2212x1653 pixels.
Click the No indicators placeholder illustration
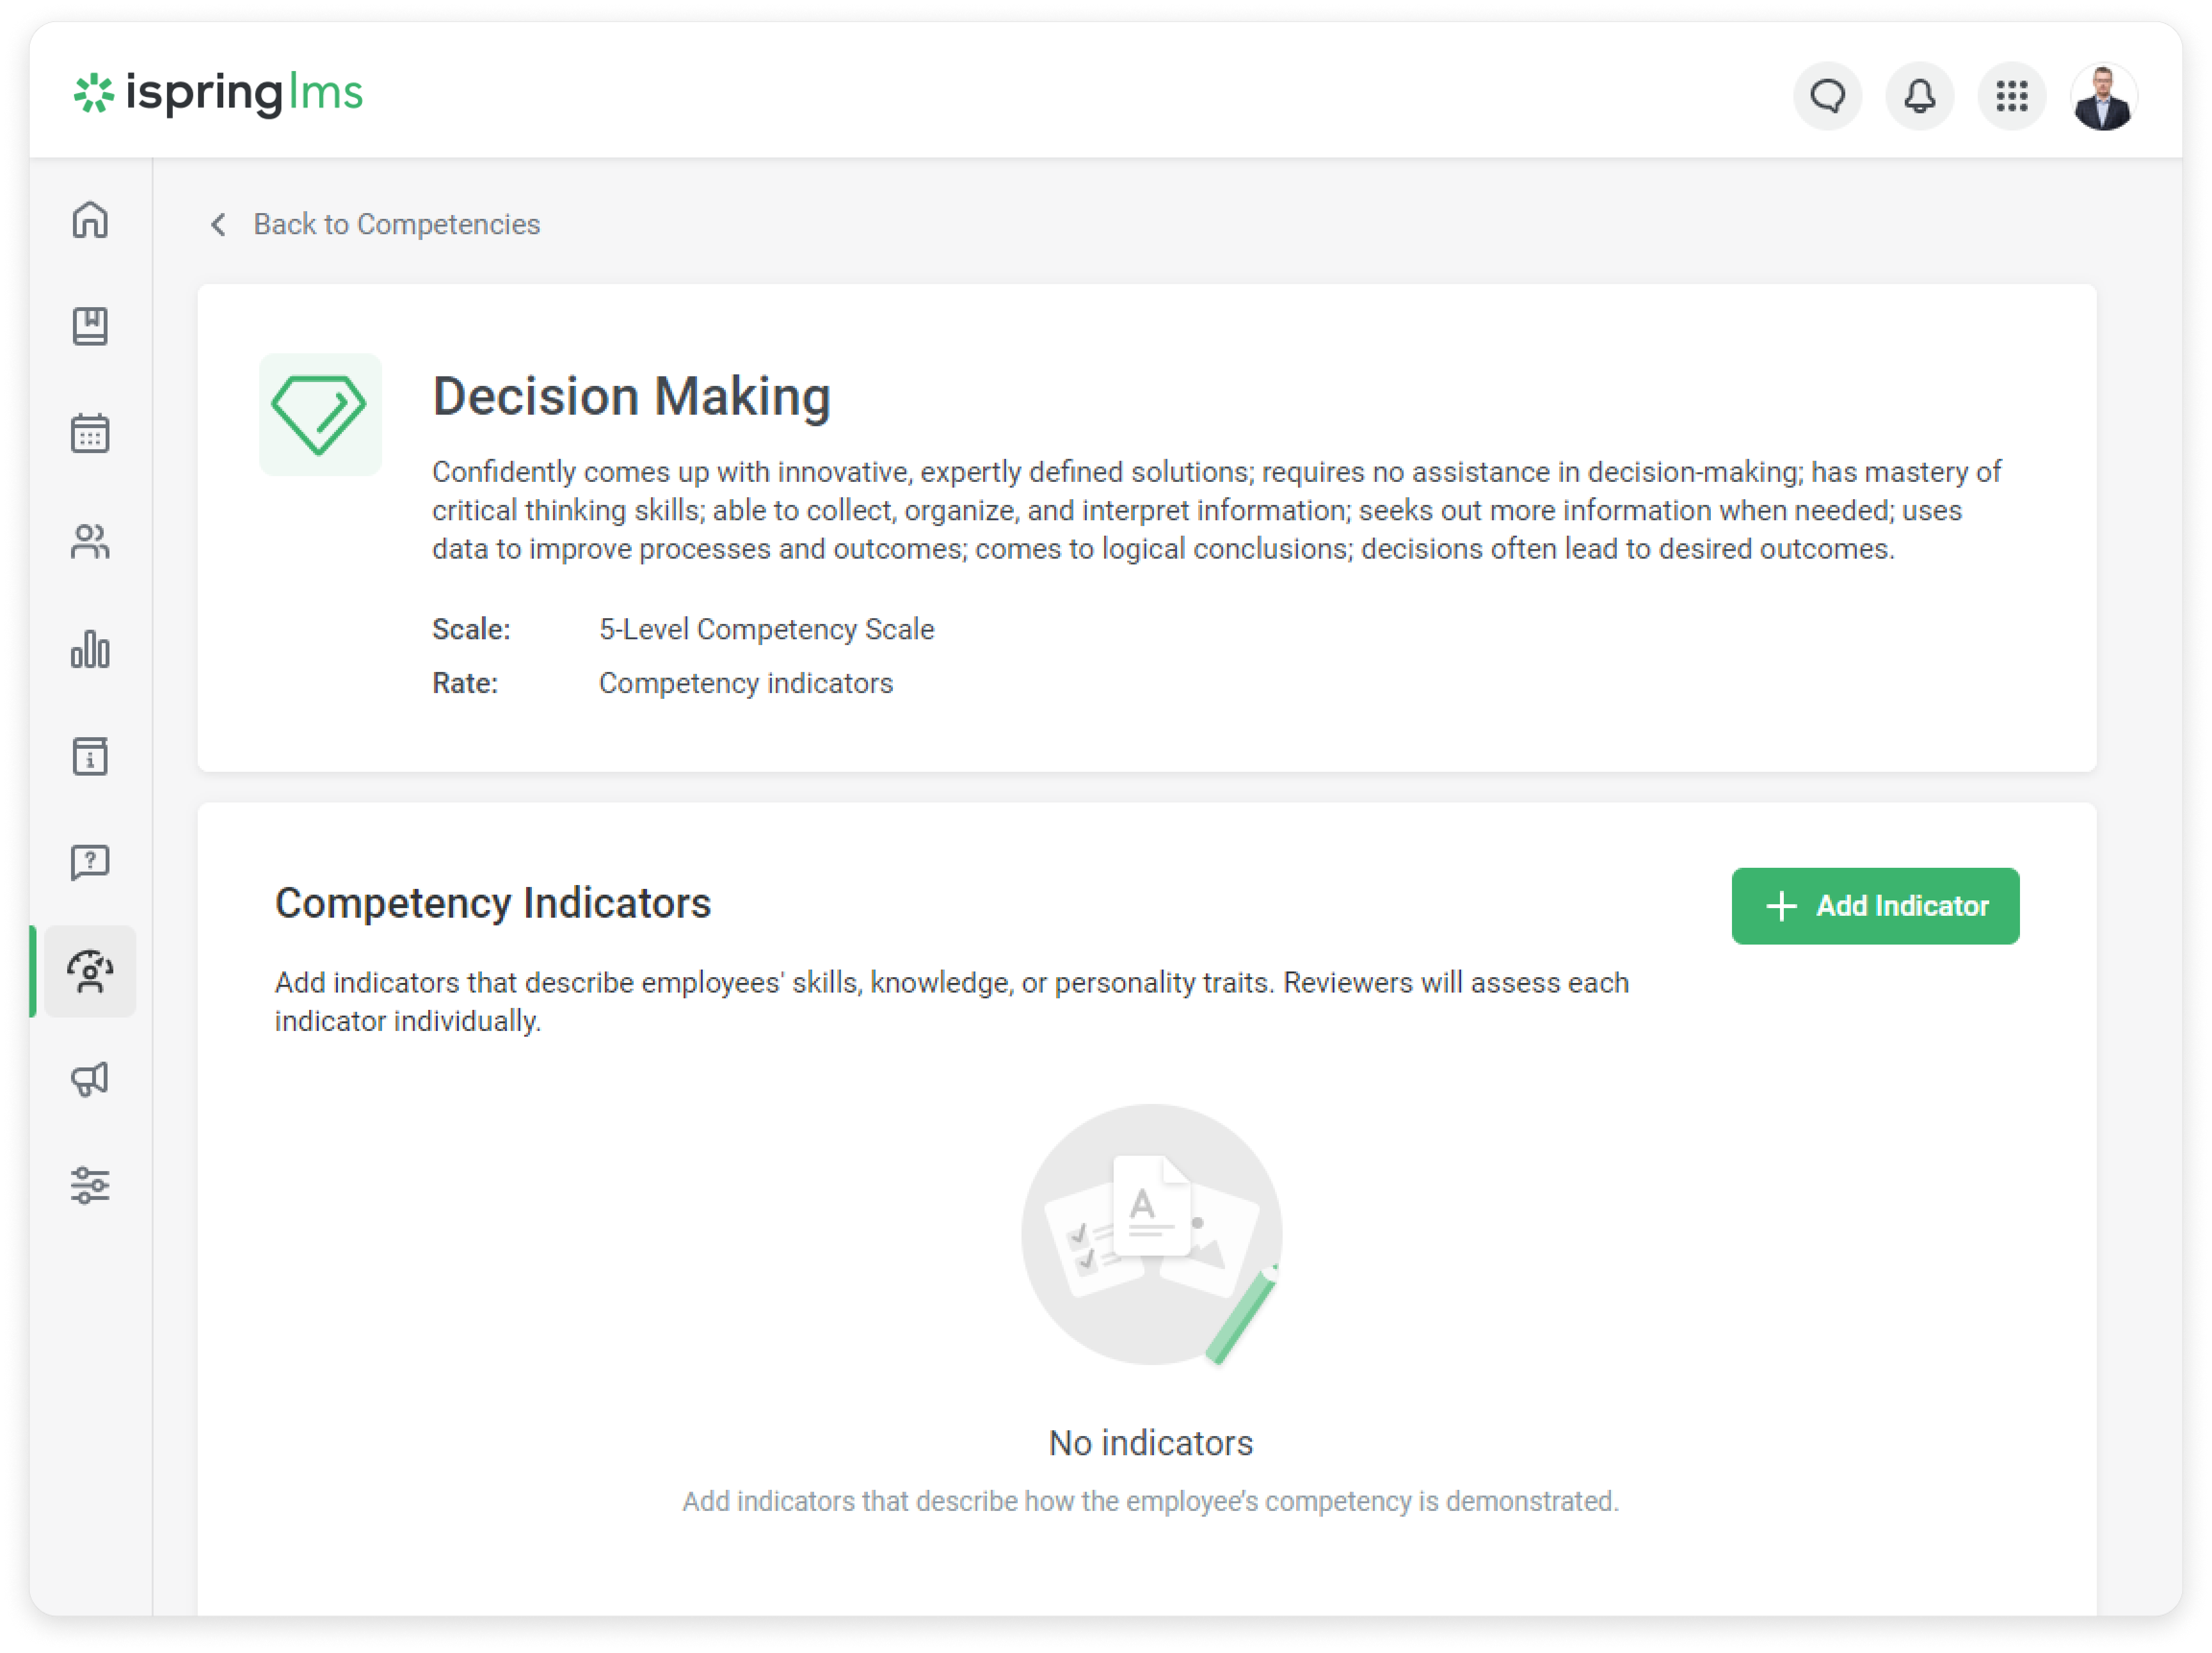tap(1151, 1234)
